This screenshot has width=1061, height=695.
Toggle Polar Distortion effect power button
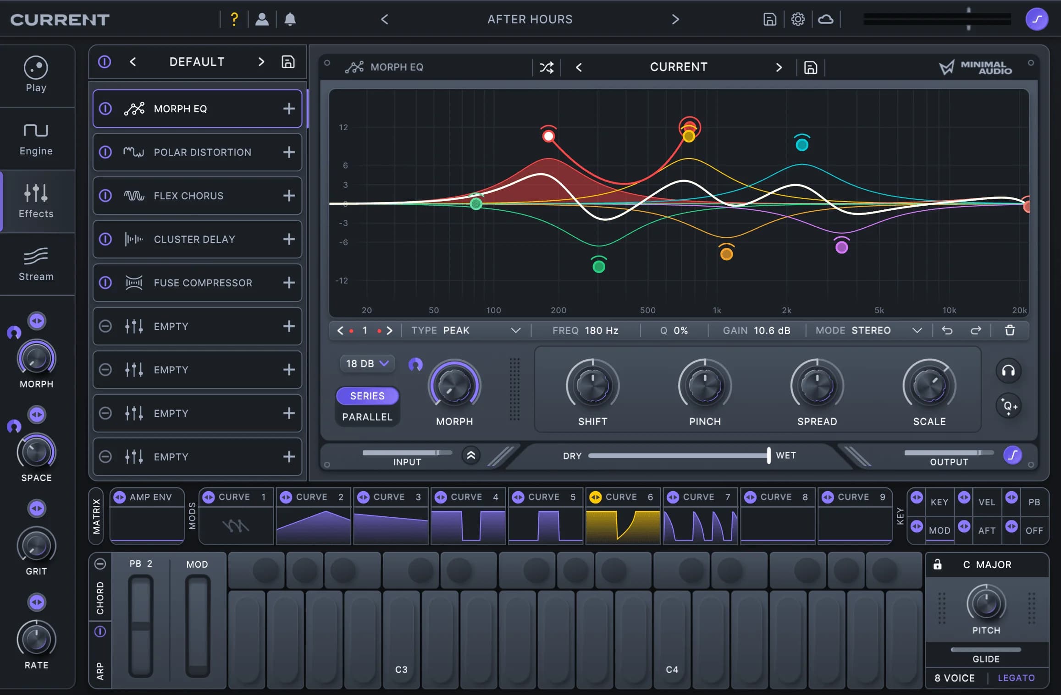[105, 152]
